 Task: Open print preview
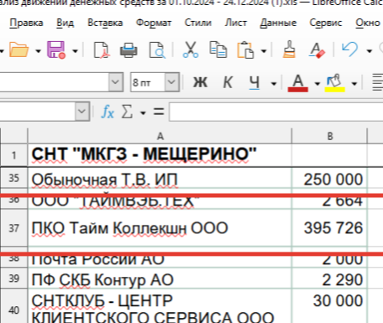157,50
